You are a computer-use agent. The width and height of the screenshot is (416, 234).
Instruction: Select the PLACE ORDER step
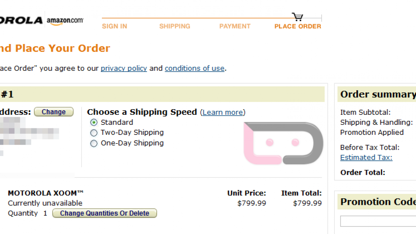[298, 26]
